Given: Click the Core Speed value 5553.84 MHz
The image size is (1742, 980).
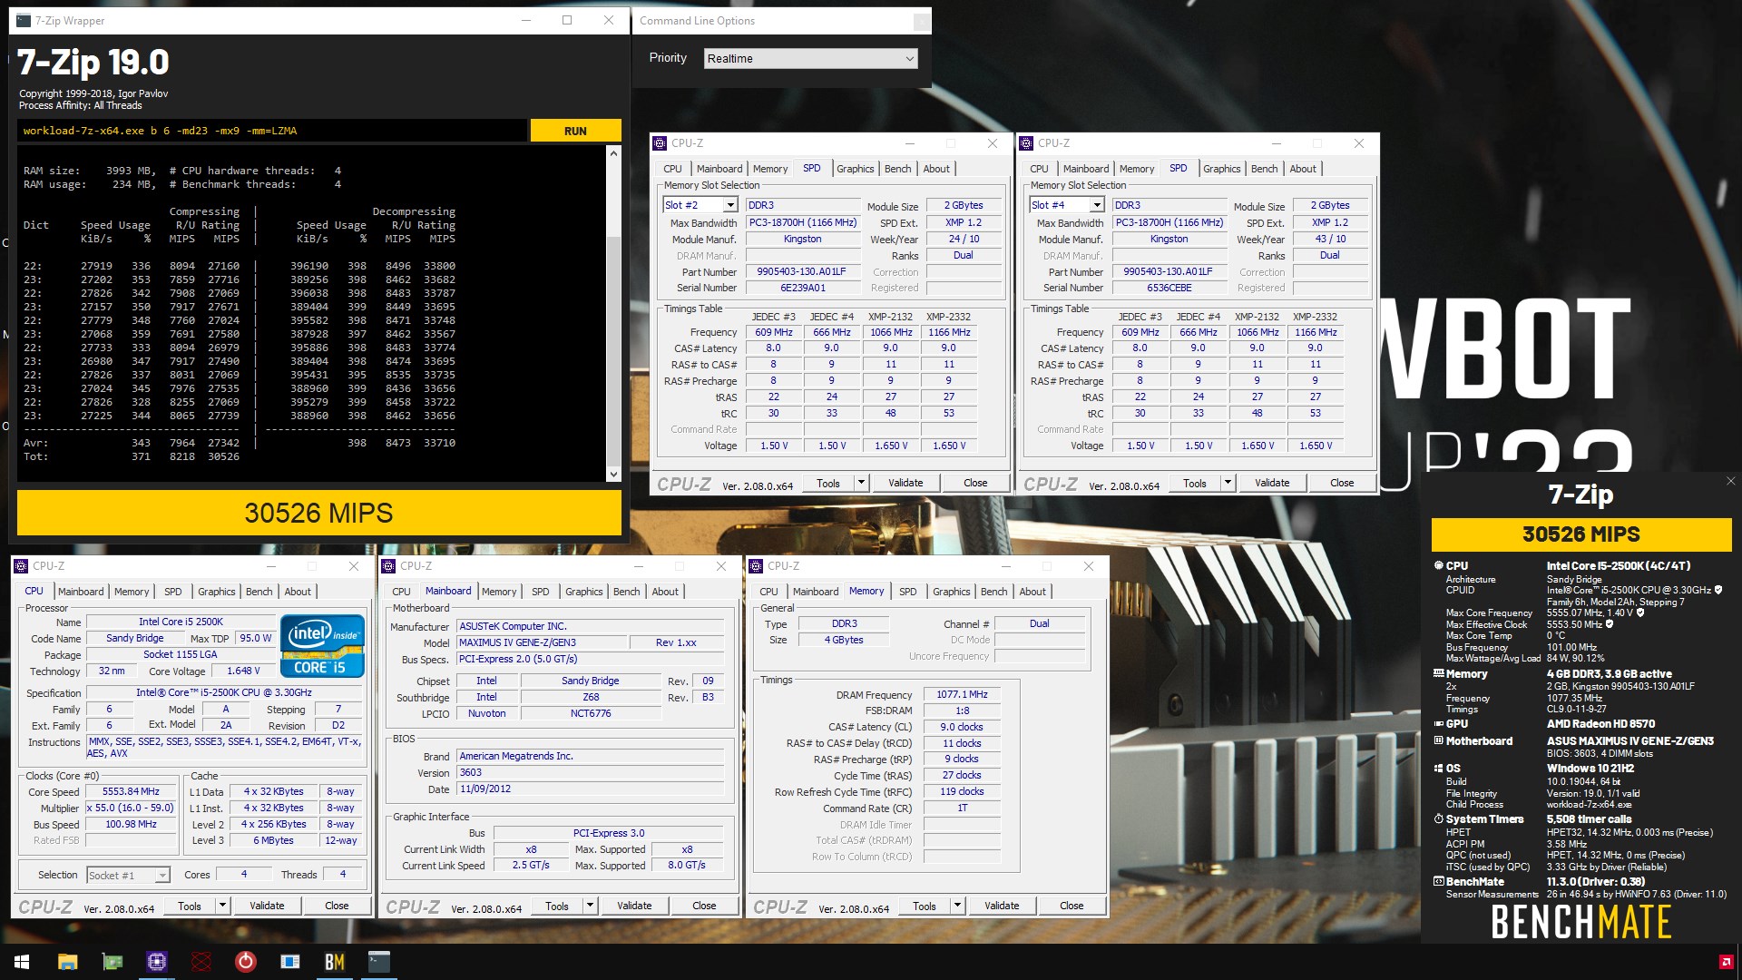Looking at the screenshot, I should pos(132,792).
